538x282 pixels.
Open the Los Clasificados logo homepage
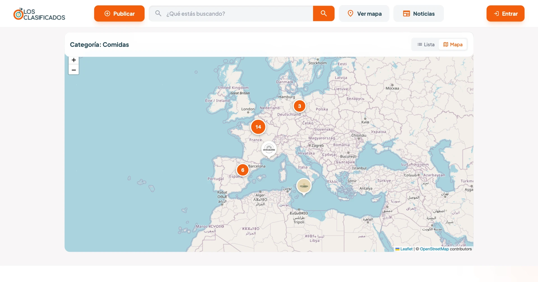pos(39,14)
